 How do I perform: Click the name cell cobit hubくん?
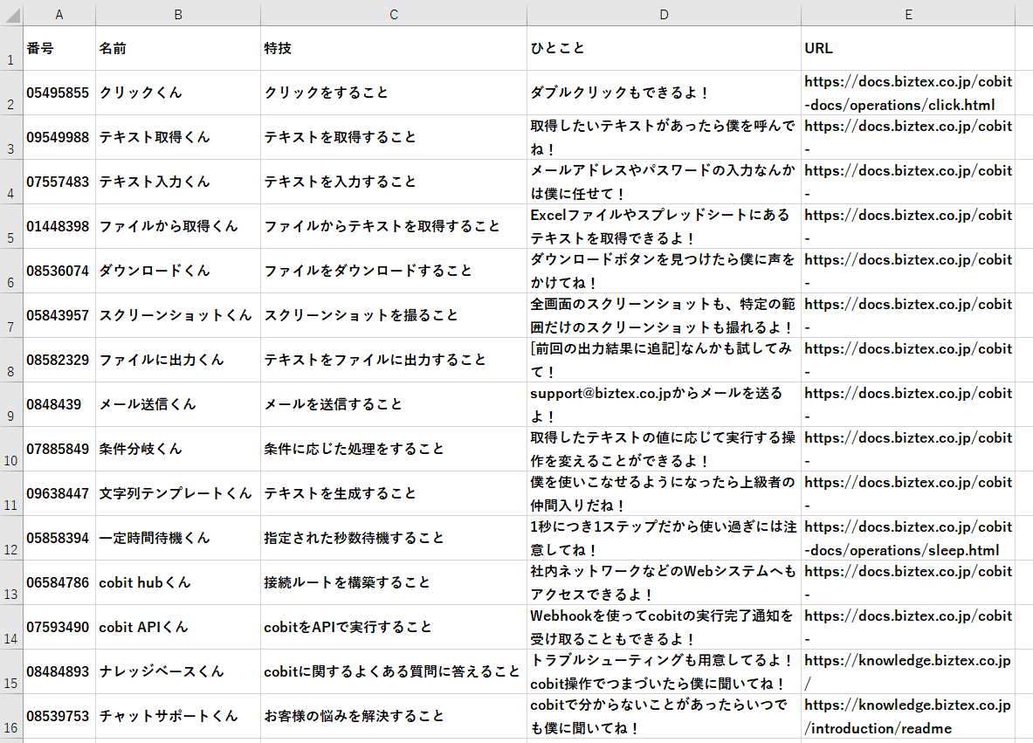178,582
